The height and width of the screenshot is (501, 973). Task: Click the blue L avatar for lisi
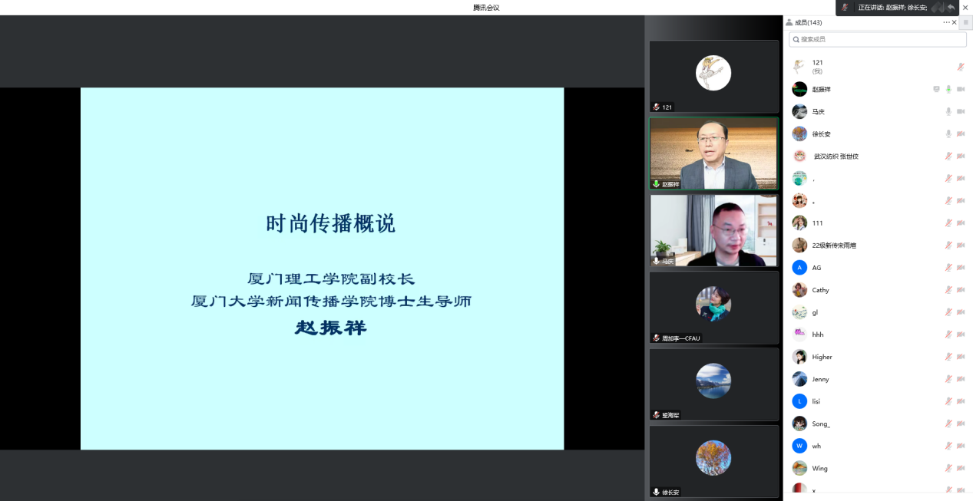[799, 401]
